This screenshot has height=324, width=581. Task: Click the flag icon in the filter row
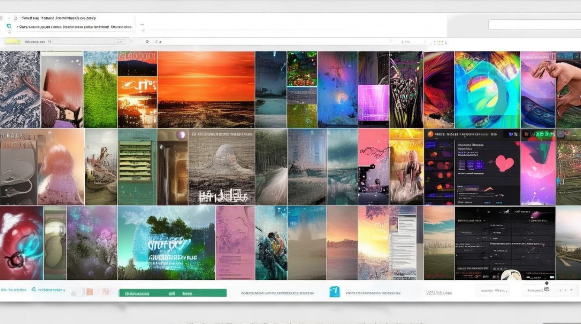pos(147,42)
